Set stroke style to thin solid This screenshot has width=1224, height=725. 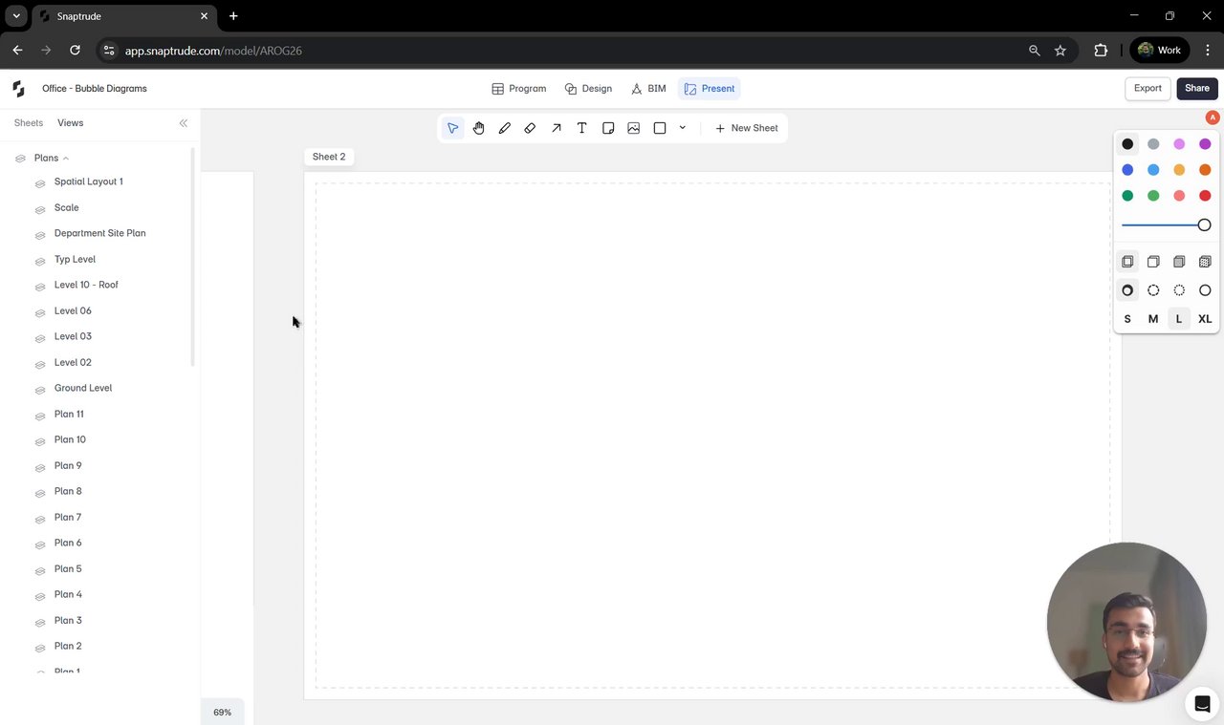click(1205, 290)
